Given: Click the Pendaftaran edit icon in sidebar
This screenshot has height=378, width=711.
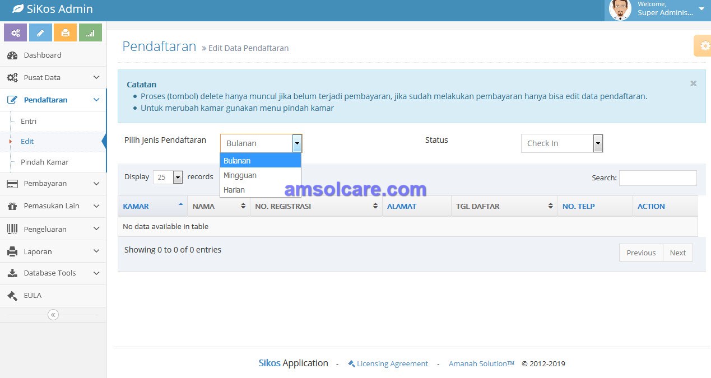Looking at the screenshot, I should click(x=12, y=100).
